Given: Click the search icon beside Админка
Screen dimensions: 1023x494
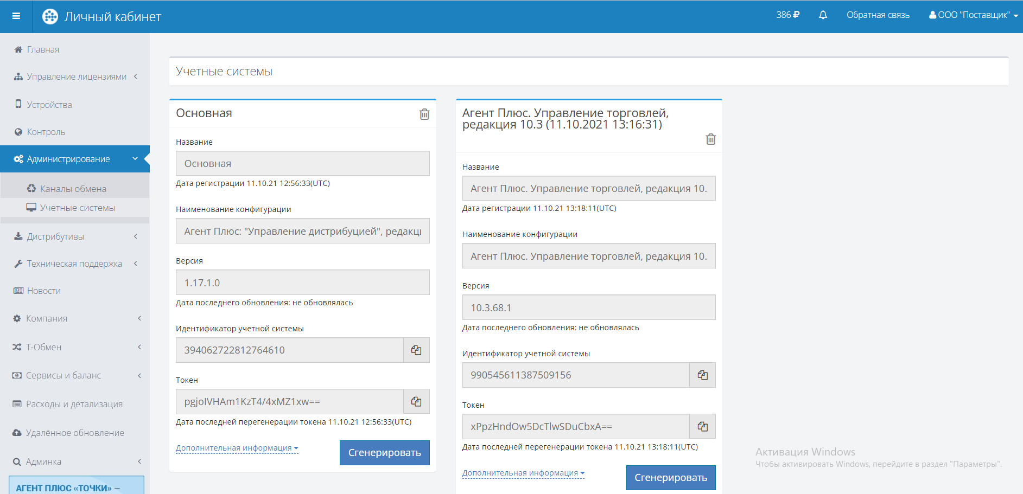Looking at the screenshot, I should point(17,461).
